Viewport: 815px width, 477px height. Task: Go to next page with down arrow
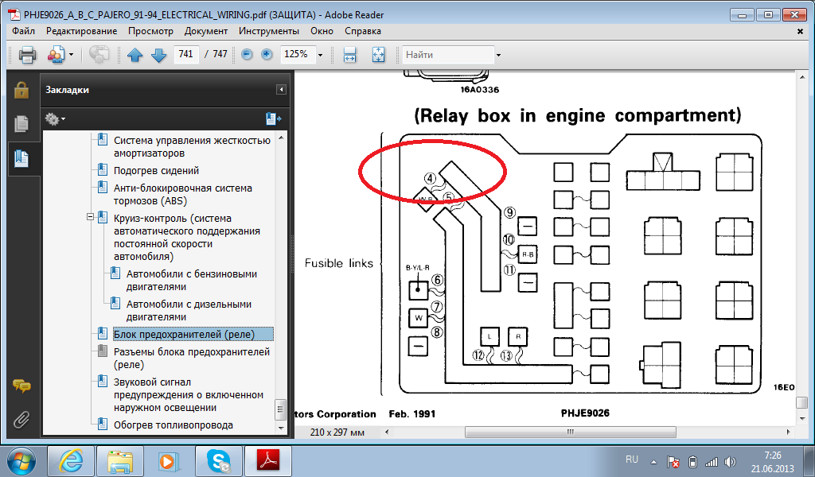(158, 55)
